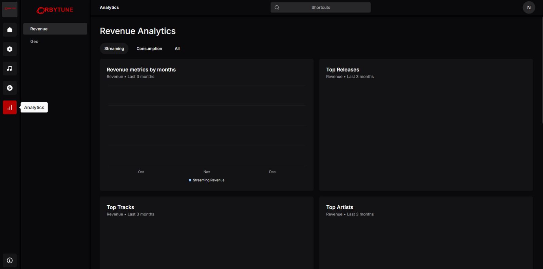
Task: Open the info icon at bottom left
Action: tap(10, 261)
